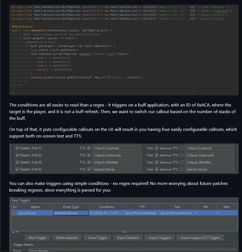Click Delete Selected button
This screenshot has width=242, height=252.
[67, 238]
